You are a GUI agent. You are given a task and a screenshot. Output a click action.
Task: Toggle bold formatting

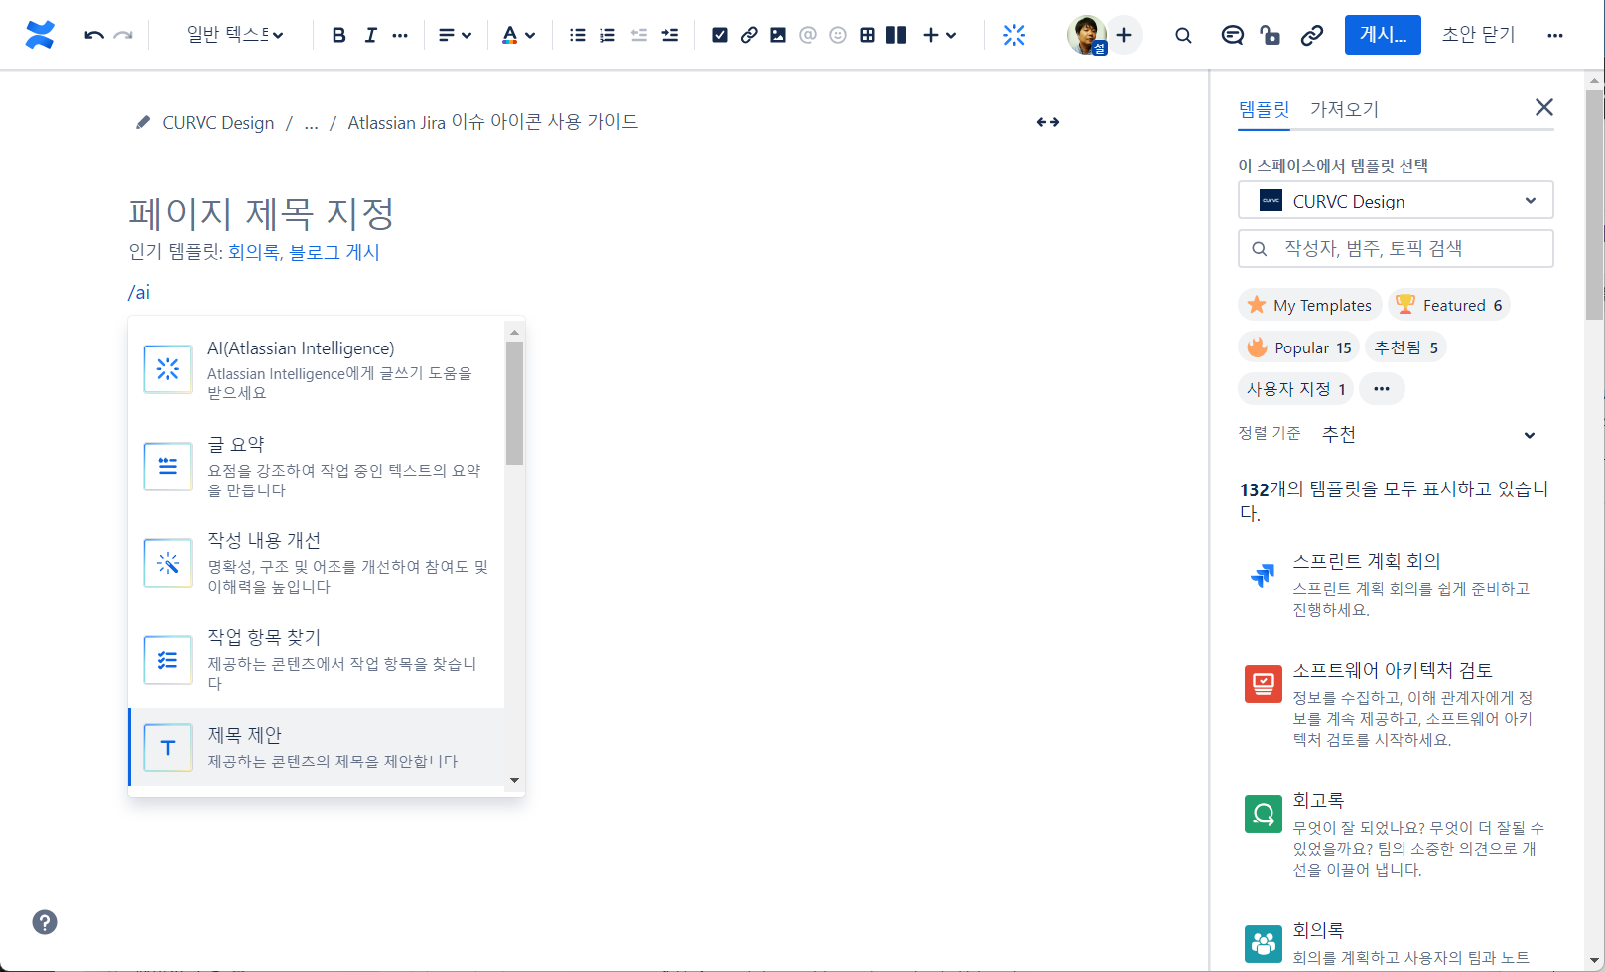point(338,36)
